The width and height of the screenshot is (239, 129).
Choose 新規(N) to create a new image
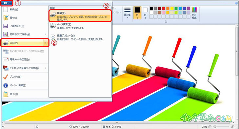click(25, 10)
